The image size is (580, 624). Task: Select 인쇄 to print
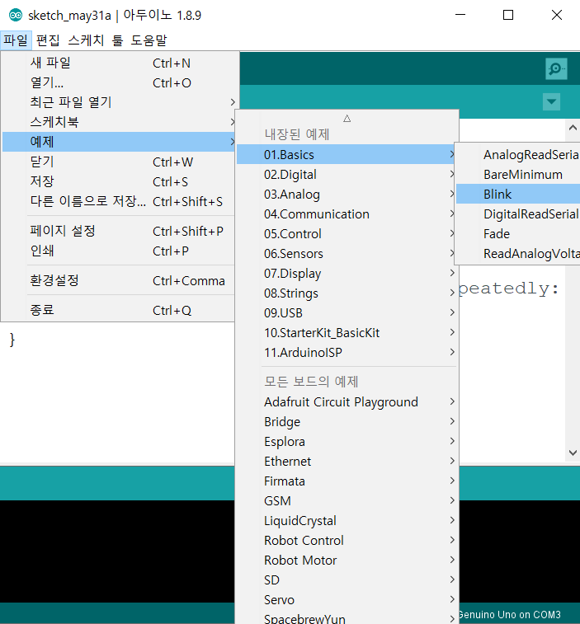[119, 251]
